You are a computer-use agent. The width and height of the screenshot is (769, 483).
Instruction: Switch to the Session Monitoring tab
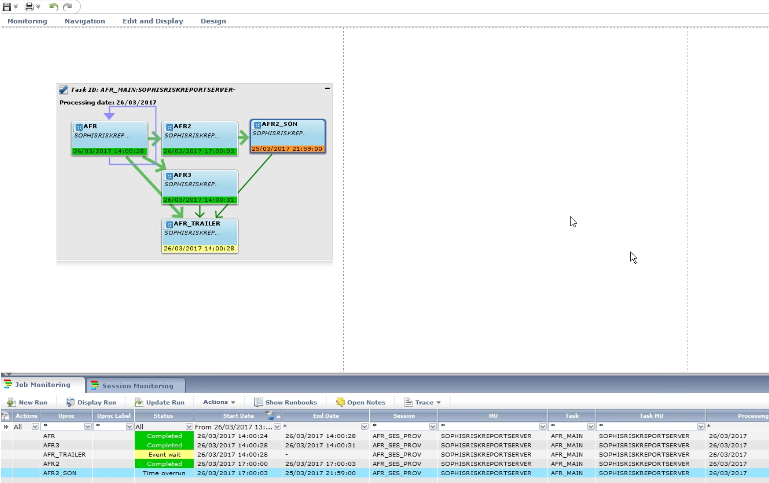137,386
